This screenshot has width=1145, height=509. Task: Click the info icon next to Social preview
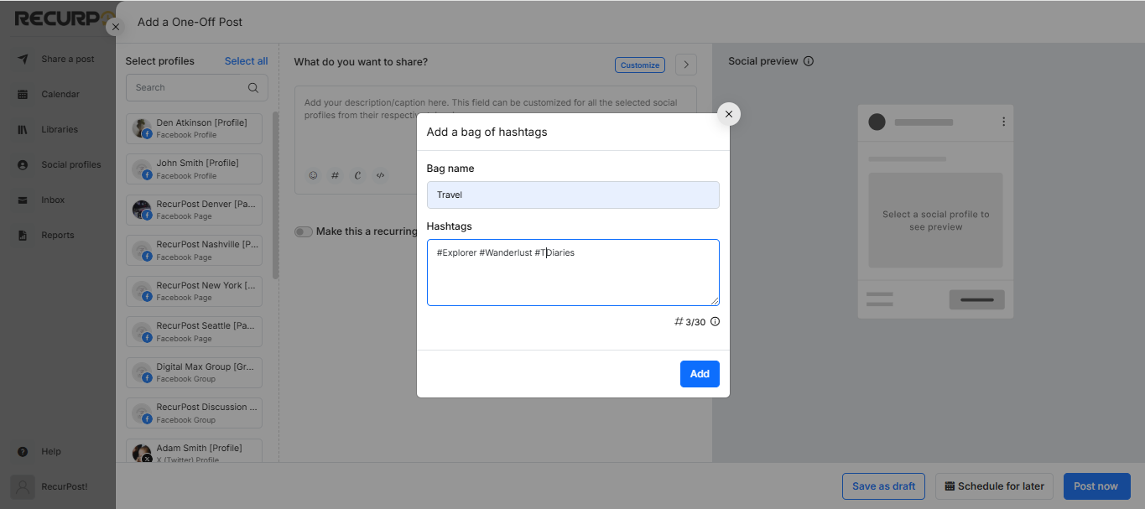pyautogui.click(x=809, y=61)
